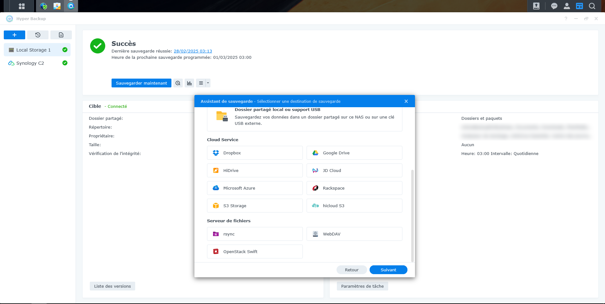Click the plus icon to create a backup task
605x304 pixels.
pyautogui.click(x=14, y=35)
